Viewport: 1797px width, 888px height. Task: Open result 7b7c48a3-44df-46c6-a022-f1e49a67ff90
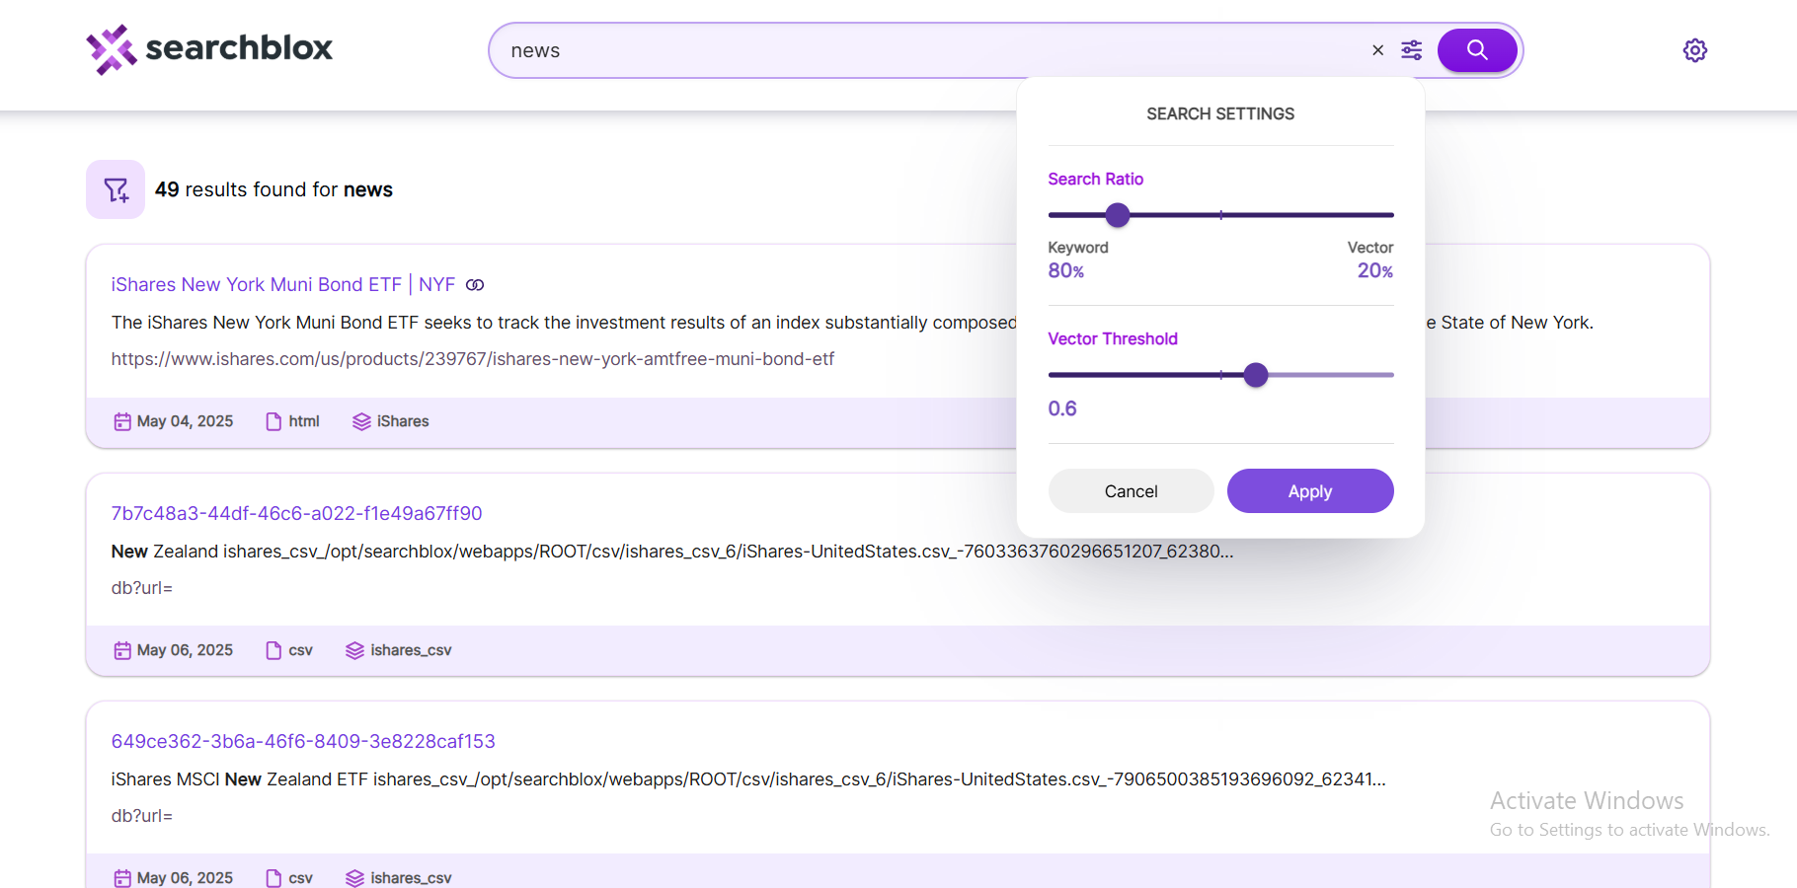point(296,513)
